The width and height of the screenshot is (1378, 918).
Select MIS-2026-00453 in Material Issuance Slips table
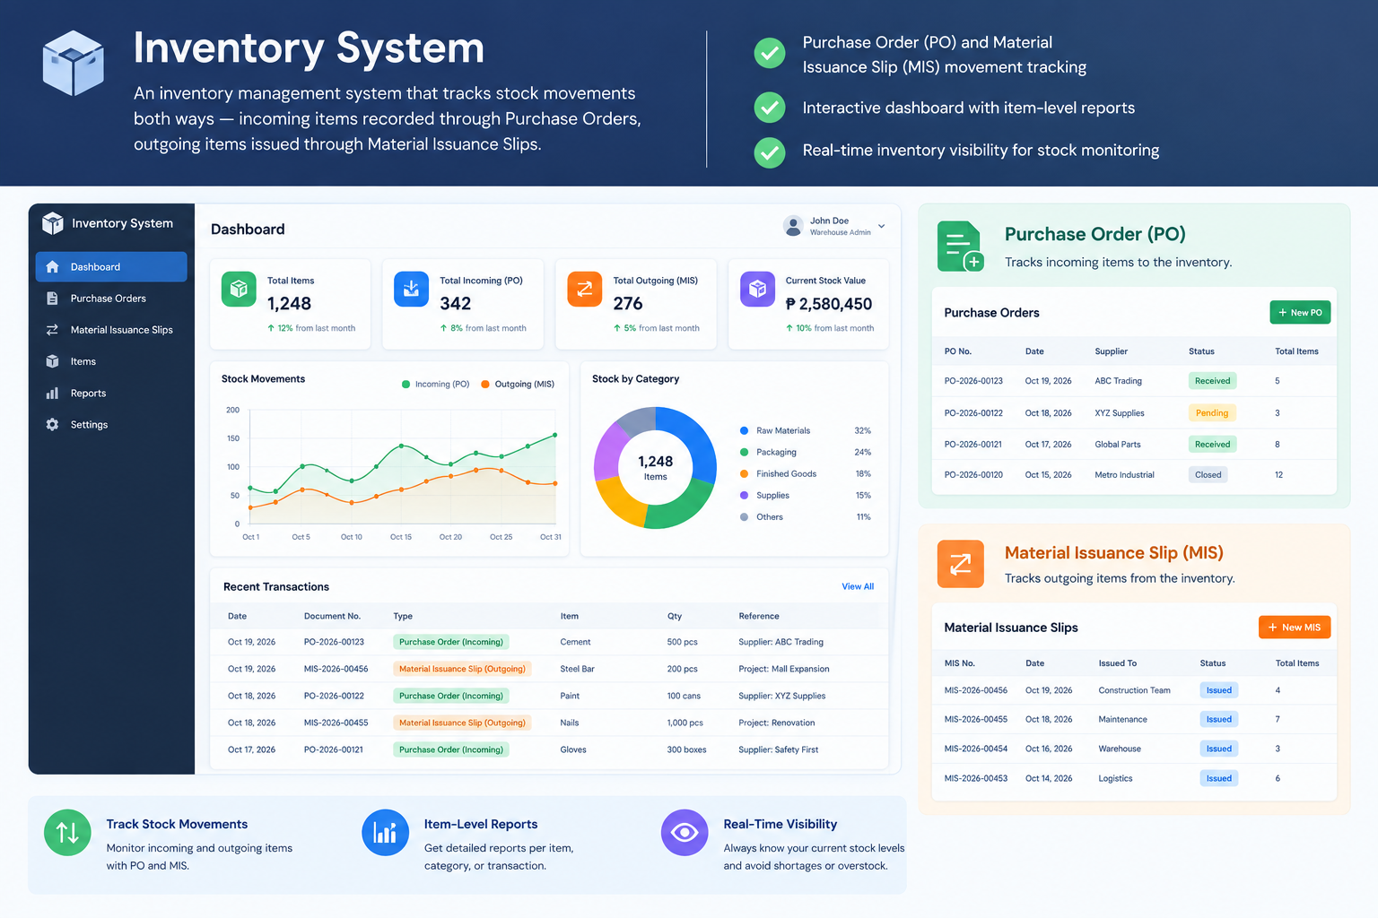[976, 778]
